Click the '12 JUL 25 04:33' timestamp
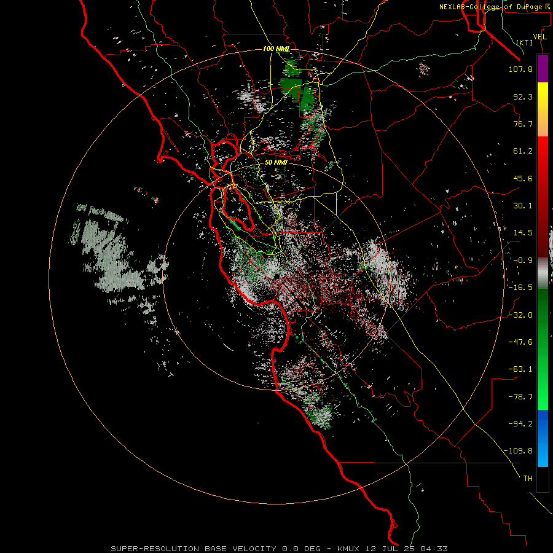The image size is (553, 553). (x=407, y=549)
